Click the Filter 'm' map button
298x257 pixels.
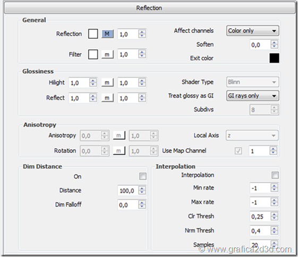[108, 55]
